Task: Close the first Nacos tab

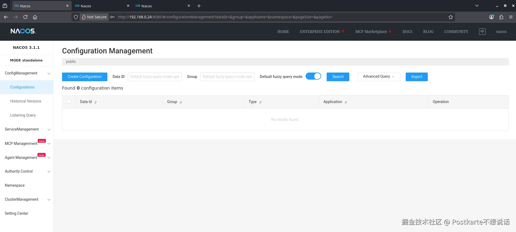Action: [x=67, y=6]
